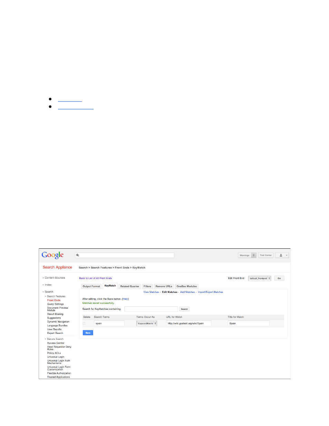
Task: Open Universal Login in the sidebar
Action: 56,357
